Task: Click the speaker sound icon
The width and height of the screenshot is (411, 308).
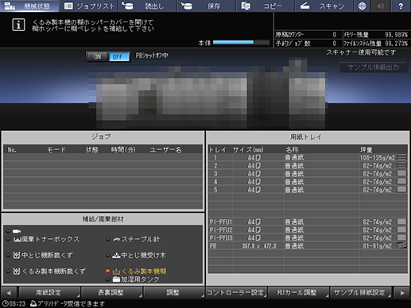Action: (381, 6)
